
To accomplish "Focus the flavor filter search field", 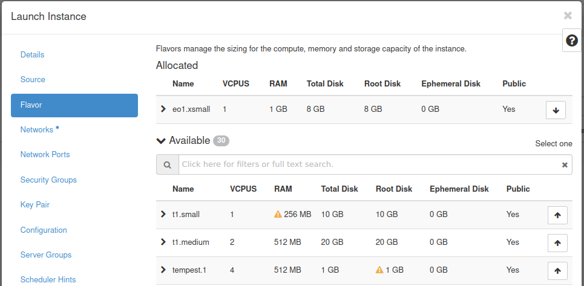I will click(369, 164).
